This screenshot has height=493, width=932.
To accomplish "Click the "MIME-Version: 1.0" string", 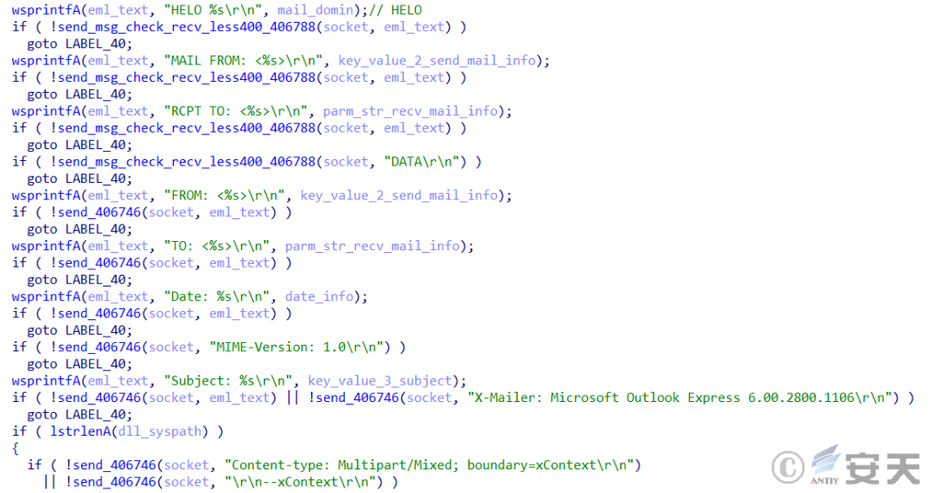I will click(300, 347).
